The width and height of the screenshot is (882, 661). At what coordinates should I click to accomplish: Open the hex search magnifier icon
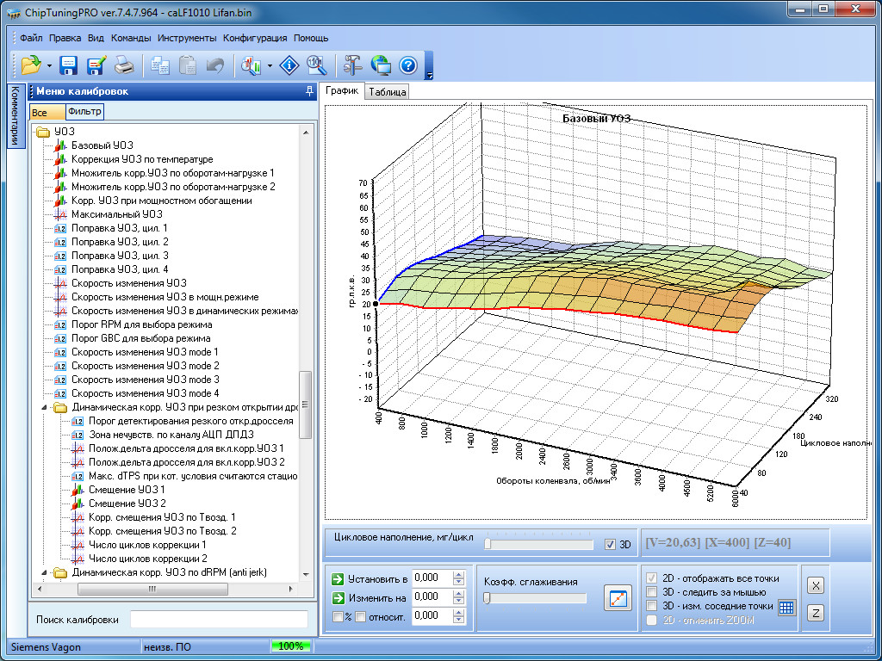315,65
